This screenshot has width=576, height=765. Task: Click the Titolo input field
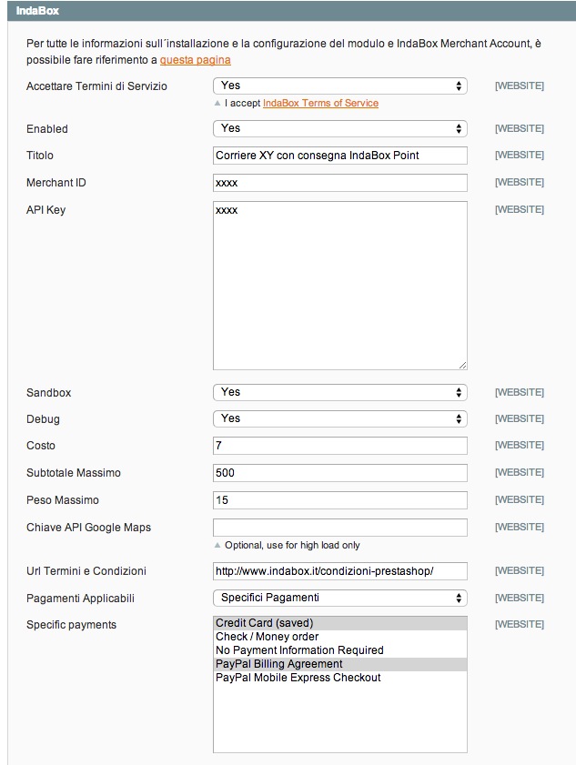tap(339, 156)
